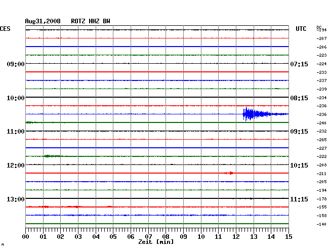329x250 pixels.
Task: Select the DC offset value -239
Action: [x=321, y=90]
